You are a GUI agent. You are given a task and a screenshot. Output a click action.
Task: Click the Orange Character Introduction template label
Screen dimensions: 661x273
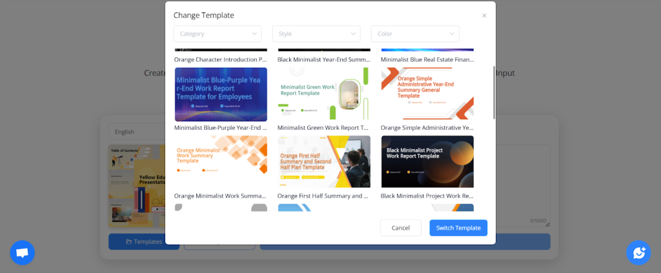pos(221,59)
